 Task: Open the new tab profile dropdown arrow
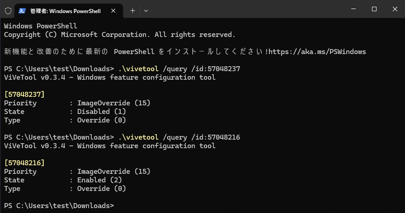(146, 11)
